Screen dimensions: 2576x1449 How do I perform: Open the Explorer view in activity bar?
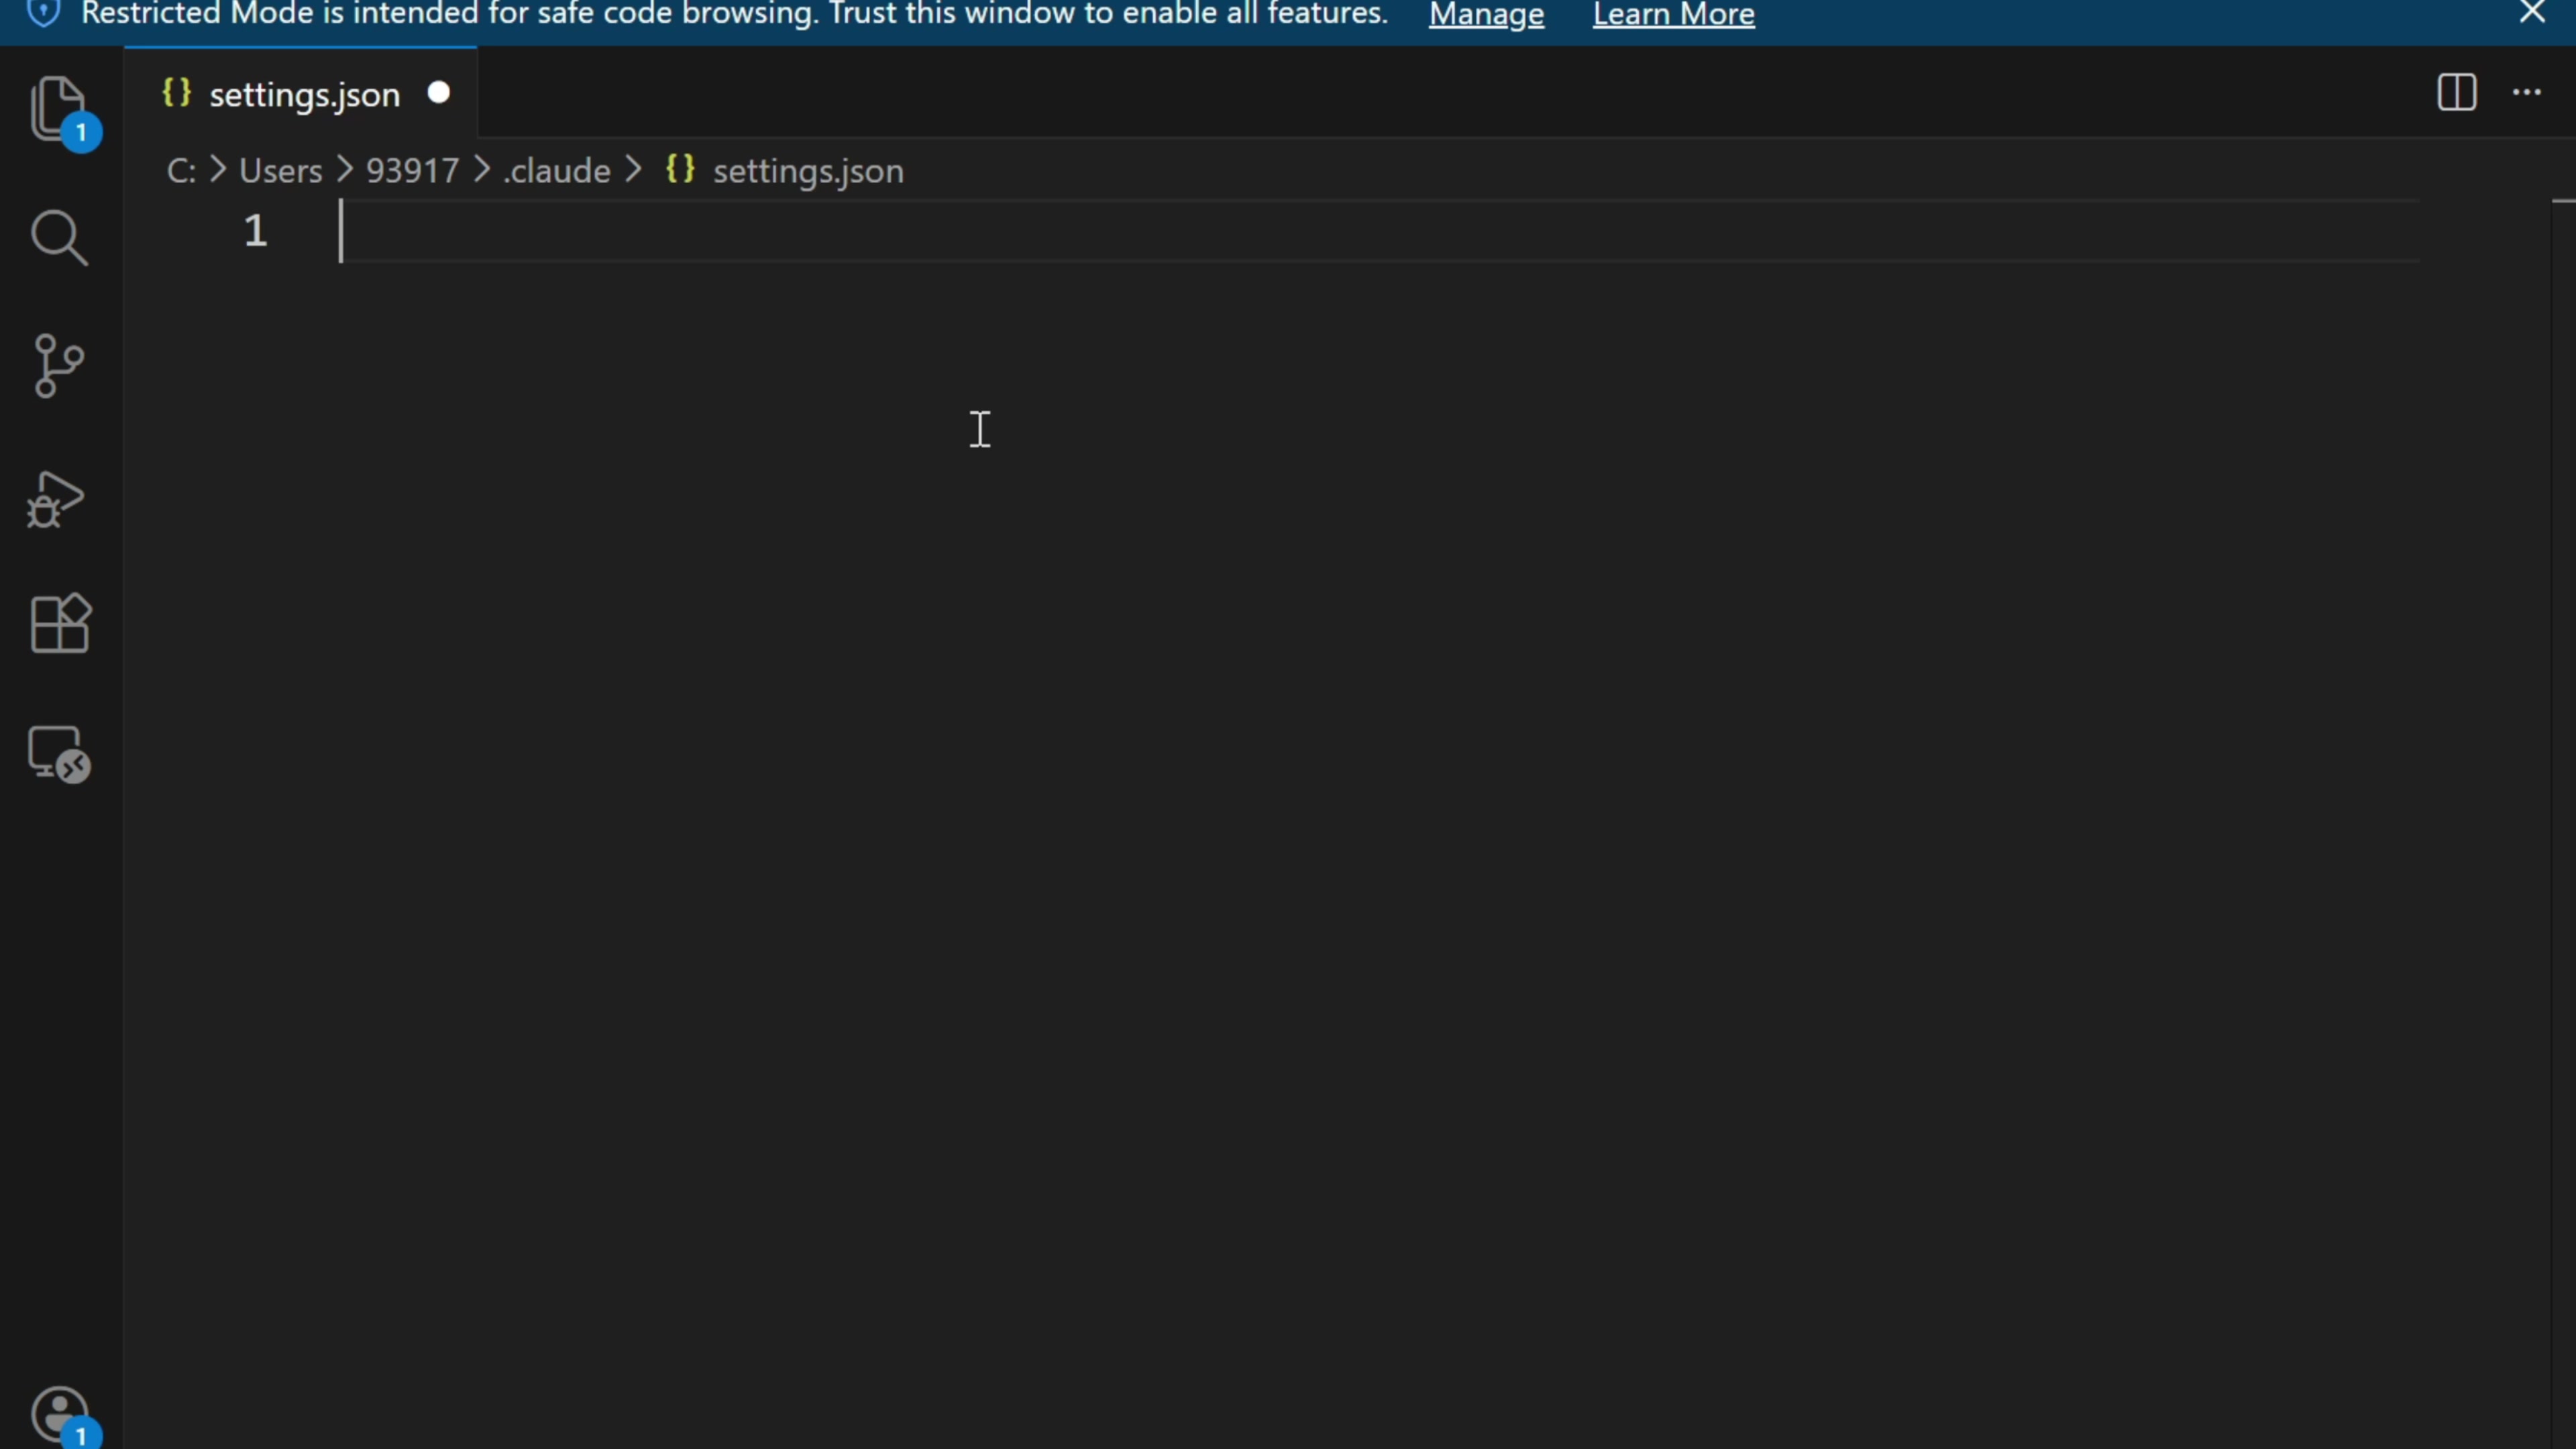[58, 108]
